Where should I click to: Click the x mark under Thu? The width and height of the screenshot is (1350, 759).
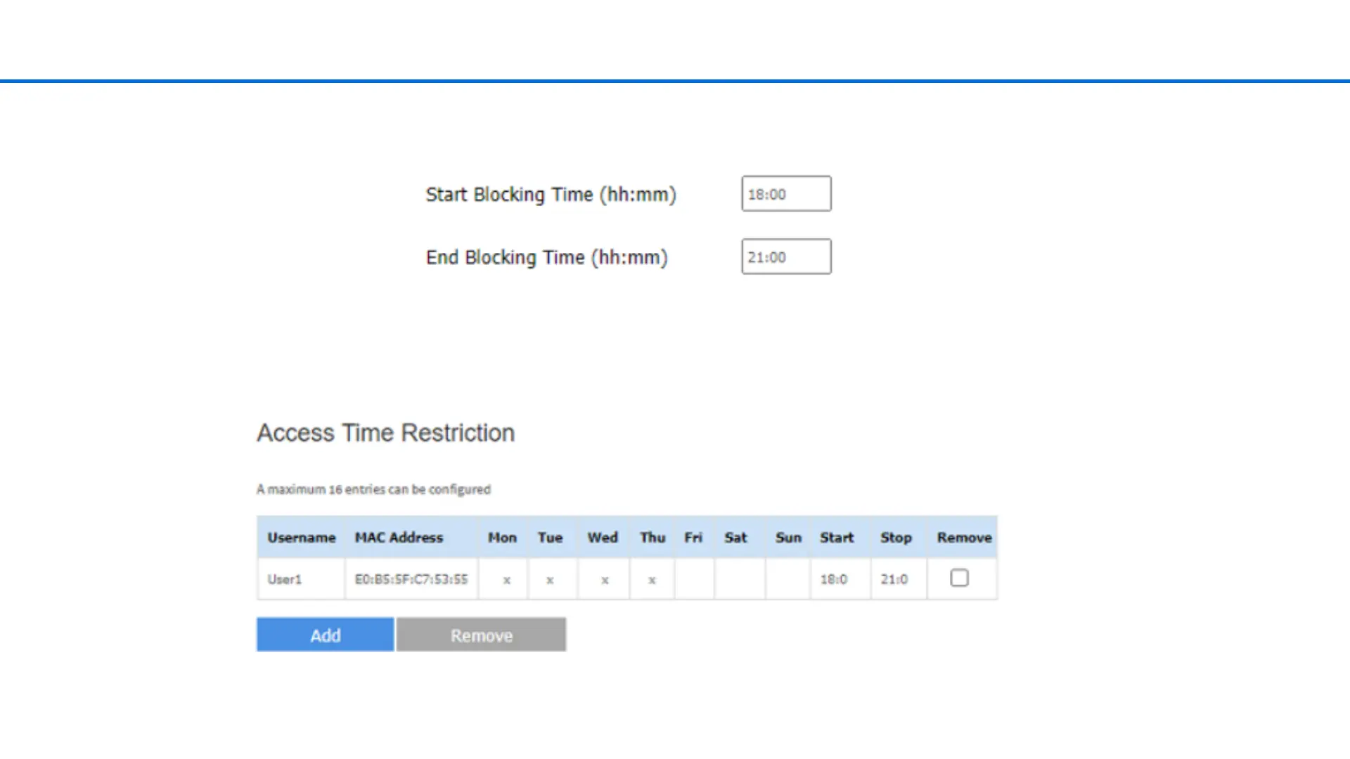pyautogui.click(x=652, y=580)
